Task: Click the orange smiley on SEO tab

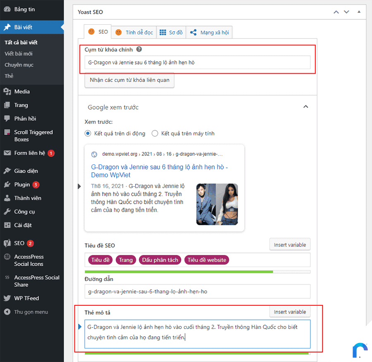Action: click(x=91, y=31)
